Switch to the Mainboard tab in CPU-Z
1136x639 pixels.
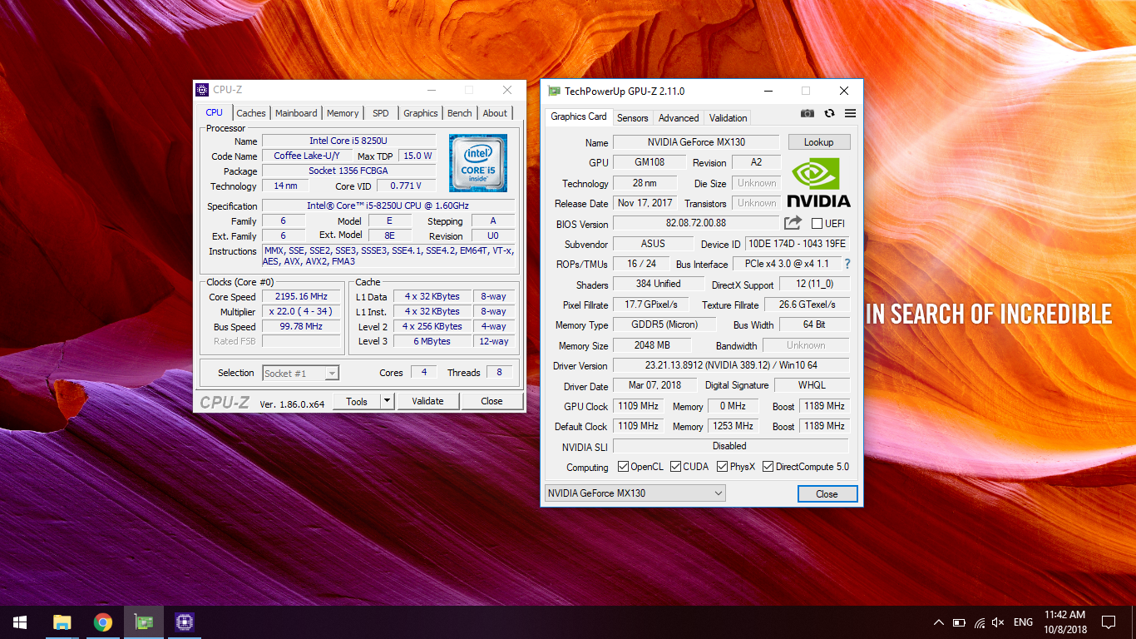tap(296, 113)
